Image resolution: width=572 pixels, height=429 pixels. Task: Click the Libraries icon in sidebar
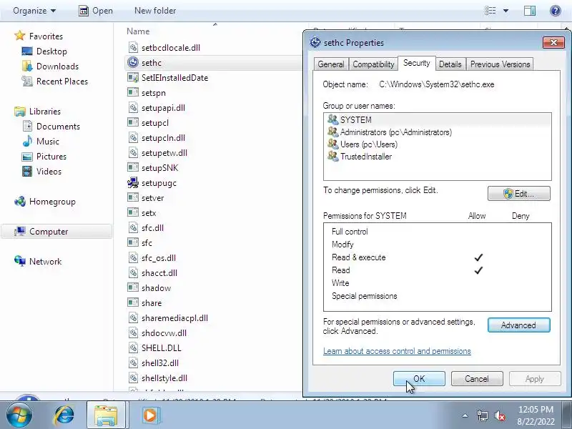[20, 111]
